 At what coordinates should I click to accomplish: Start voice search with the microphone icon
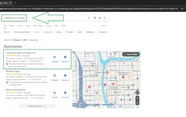[x=95, y=18]
